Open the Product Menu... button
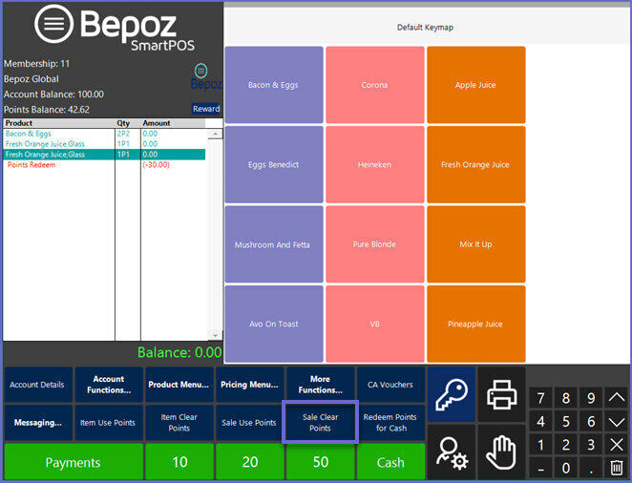This screenshot has width=632, height=483. coord(179,385)
